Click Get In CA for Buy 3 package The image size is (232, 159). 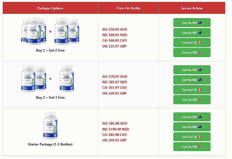pos(192,42)
